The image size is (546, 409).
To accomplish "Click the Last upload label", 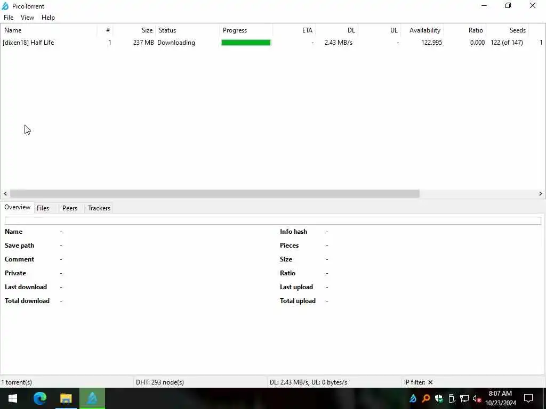I will point(296,287).
